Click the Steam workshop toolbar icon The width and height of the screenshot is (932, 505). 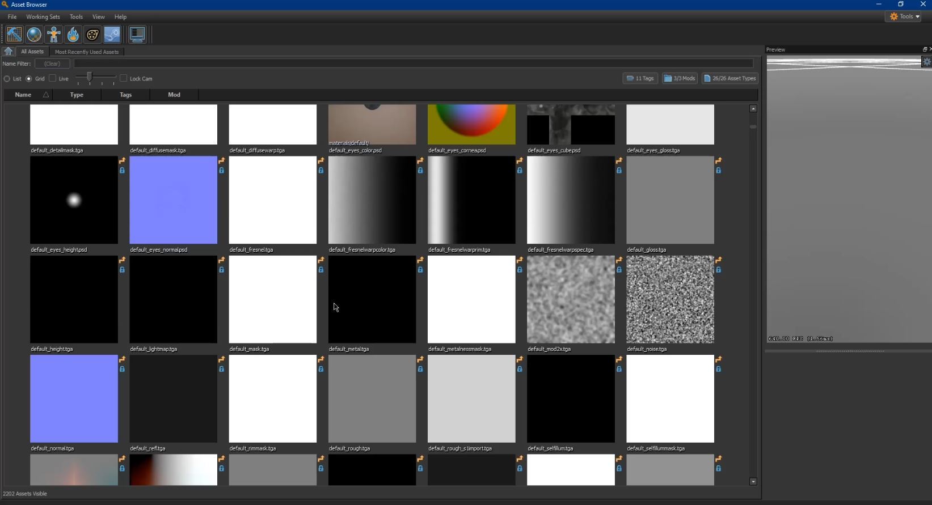point(112,35)
